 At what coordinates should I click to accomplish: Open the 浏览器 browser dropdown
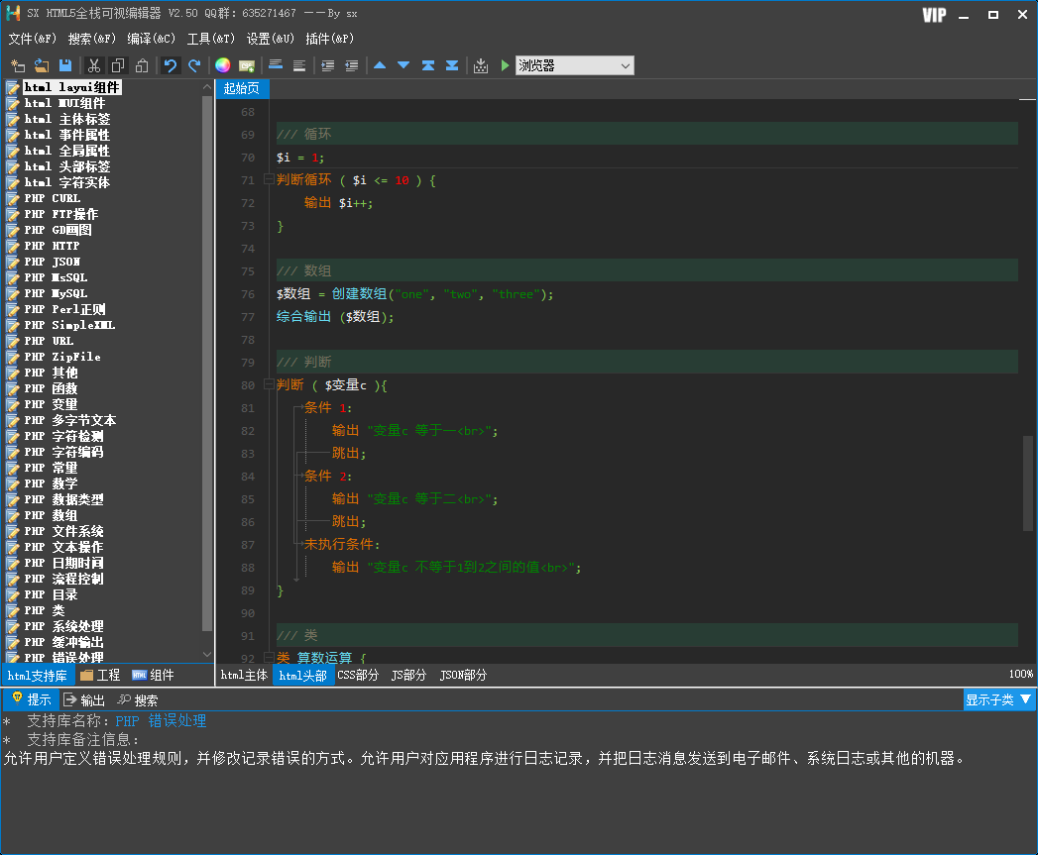pyautogui.click(x=574, y=65)
